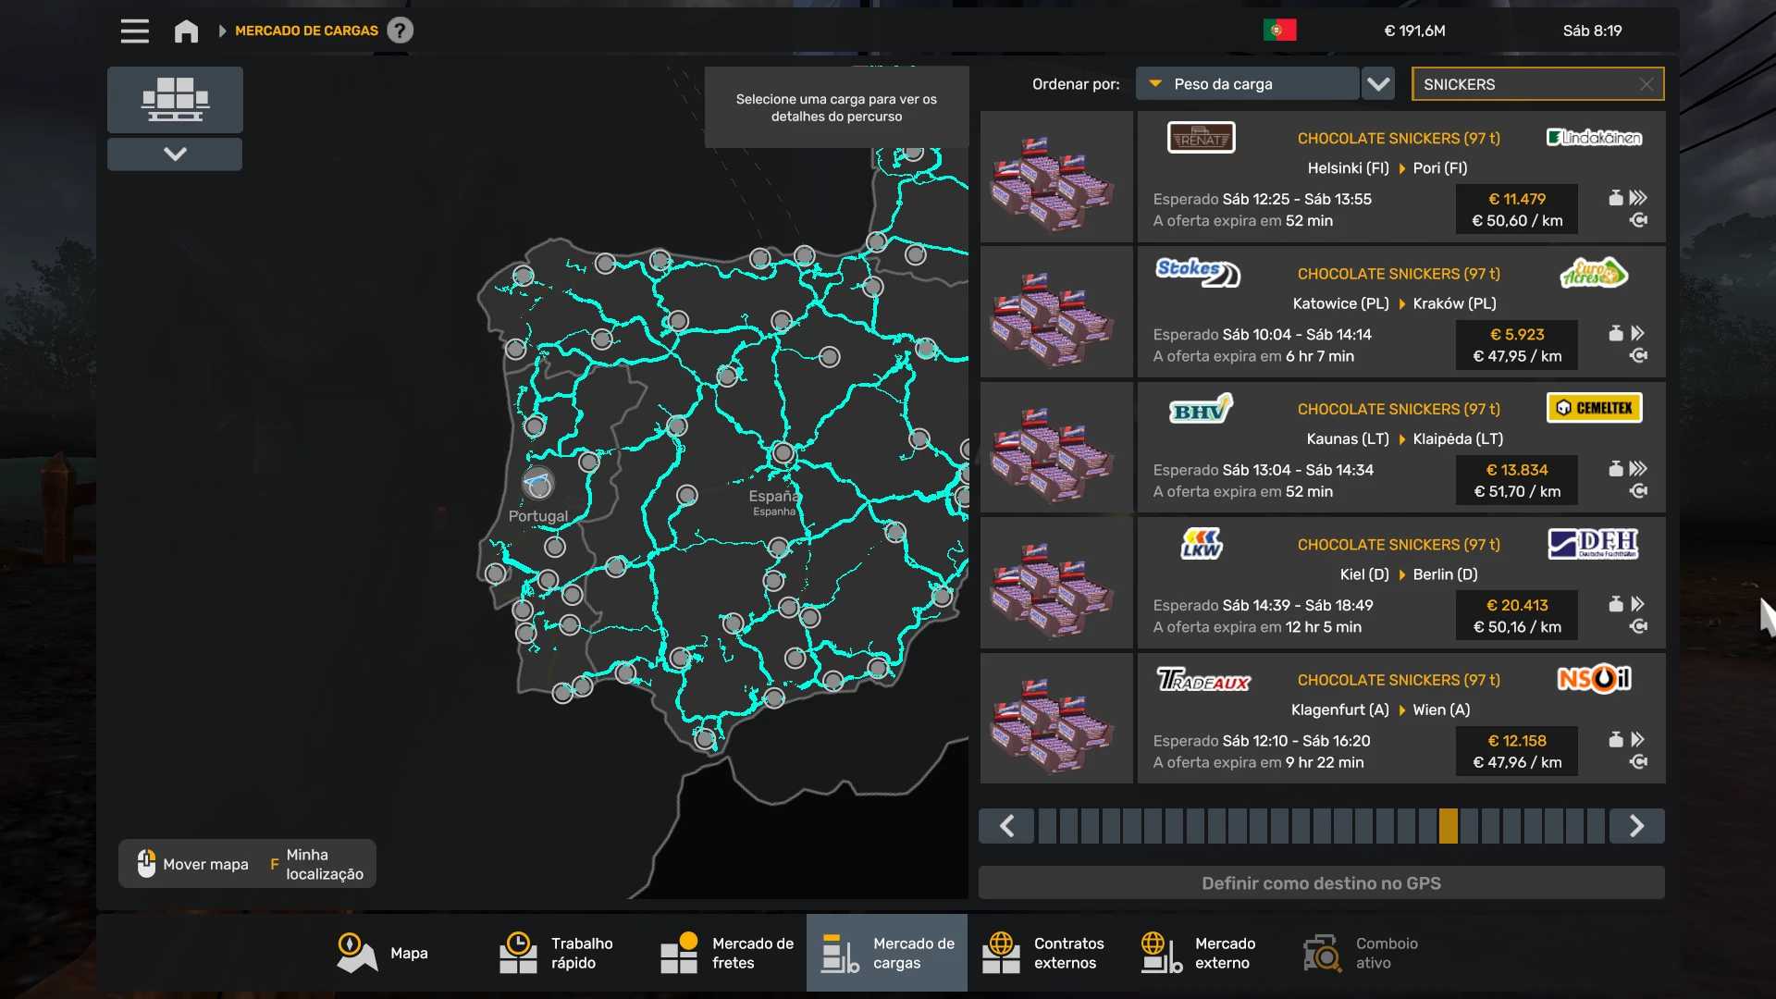Click the Lindakäinen company logo
The image size is (1776, 999).
click(1594, 138)
